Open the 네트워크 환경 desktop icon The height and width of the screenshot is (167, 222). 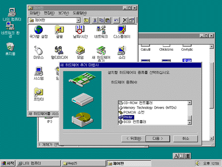click(x=10, y=30)
